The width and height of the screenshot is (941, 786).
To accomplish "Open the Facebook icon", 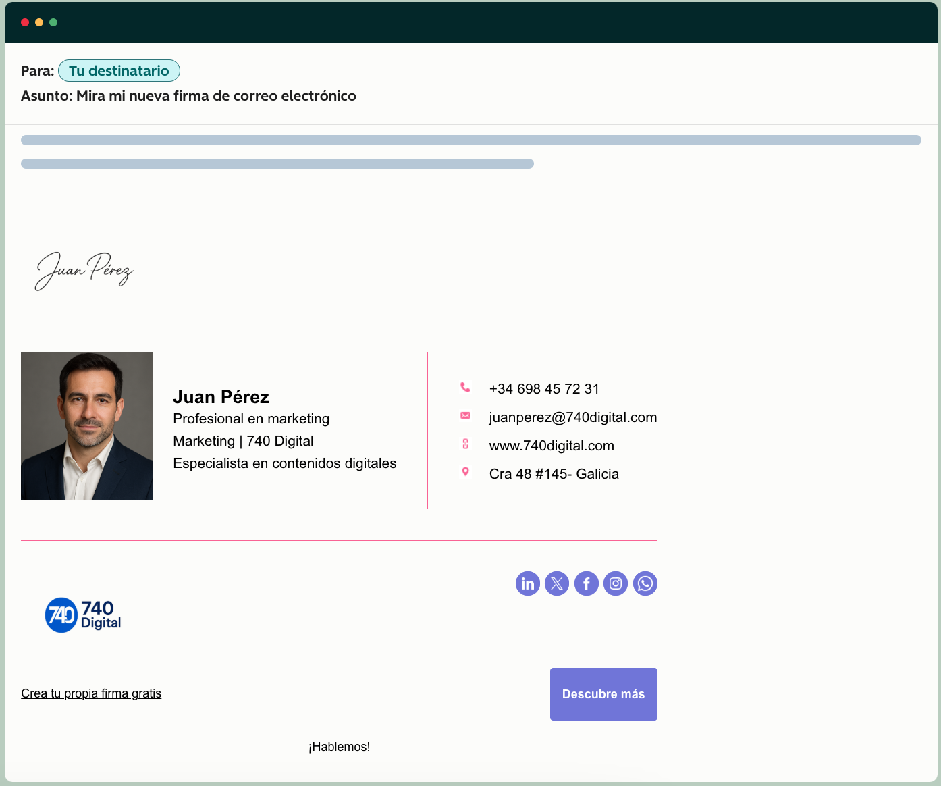I will 586,583.
